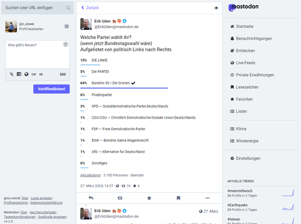This screenshot has height=224, width=301.
Task: Click the 27. März date on the reply
Action: [211, 211]
